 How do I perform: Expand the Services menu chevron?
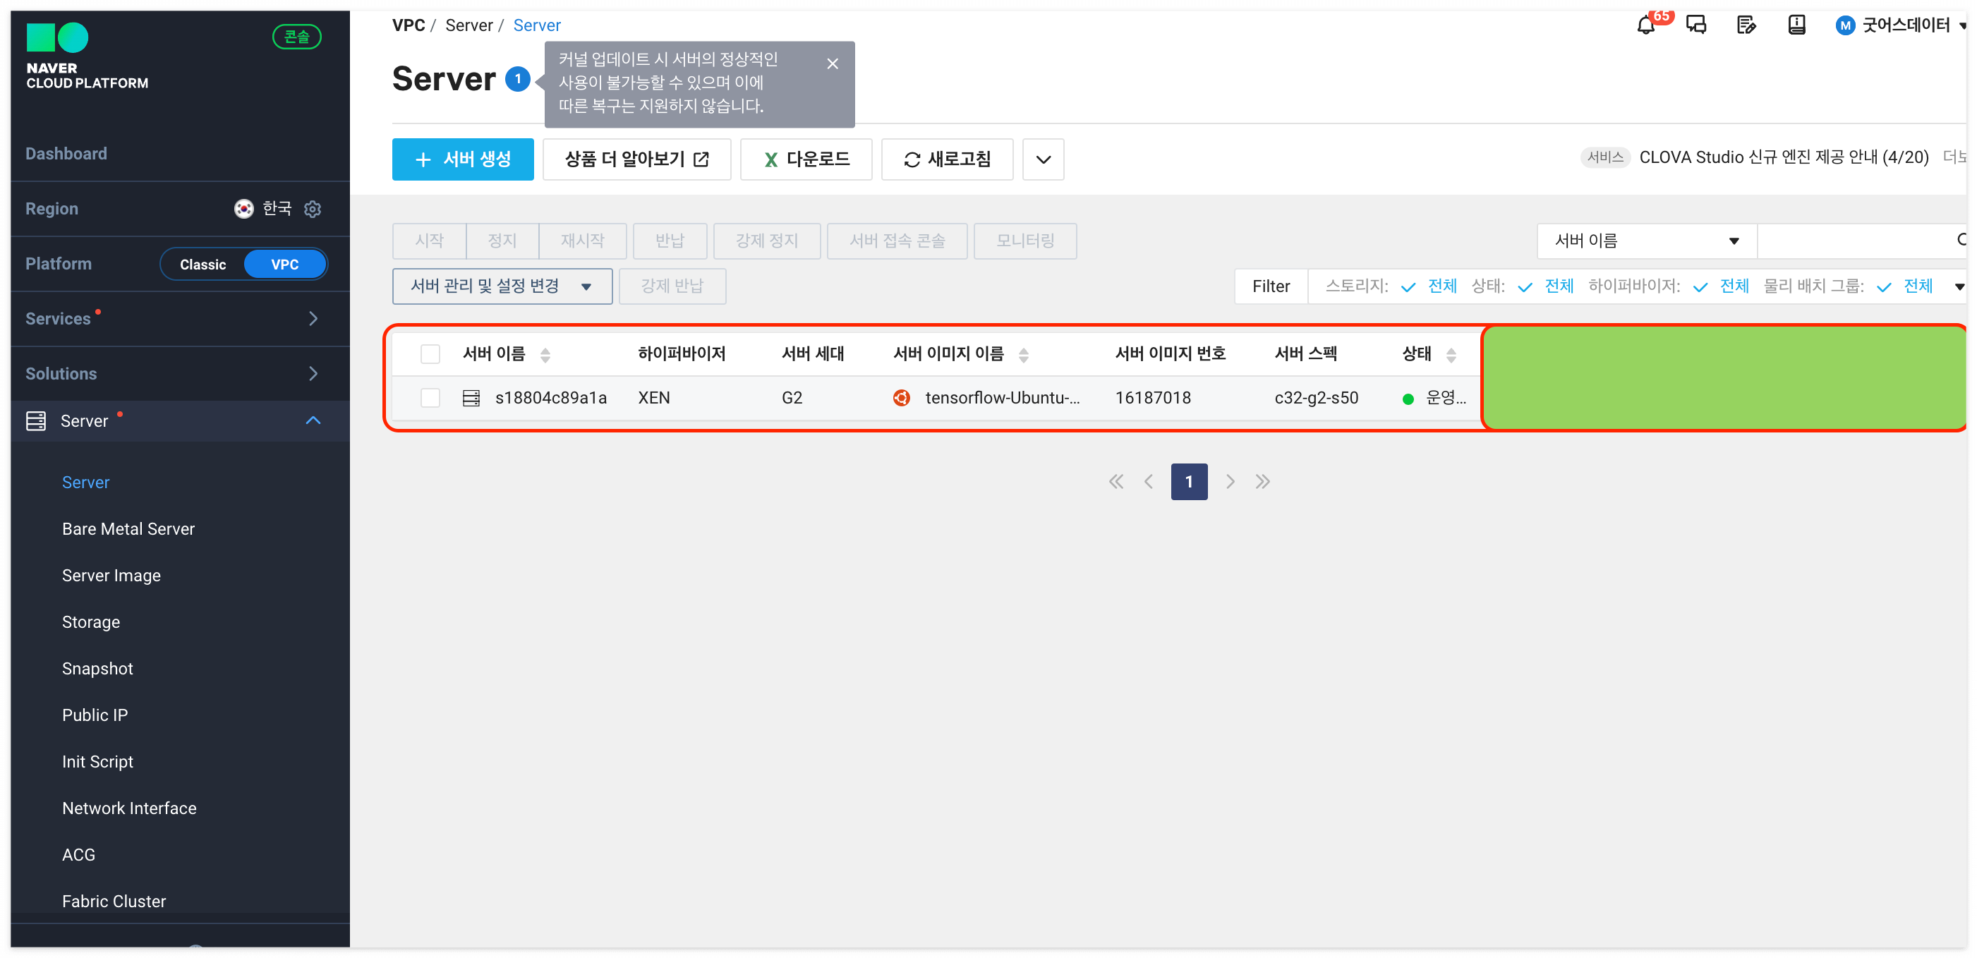(x=313, y=319)
